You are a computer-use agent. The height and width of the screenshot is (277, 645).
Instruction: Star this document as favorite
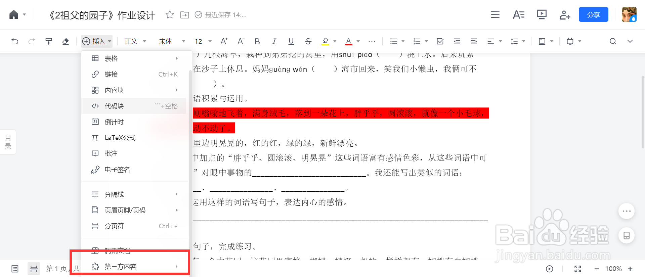point(170,15)
